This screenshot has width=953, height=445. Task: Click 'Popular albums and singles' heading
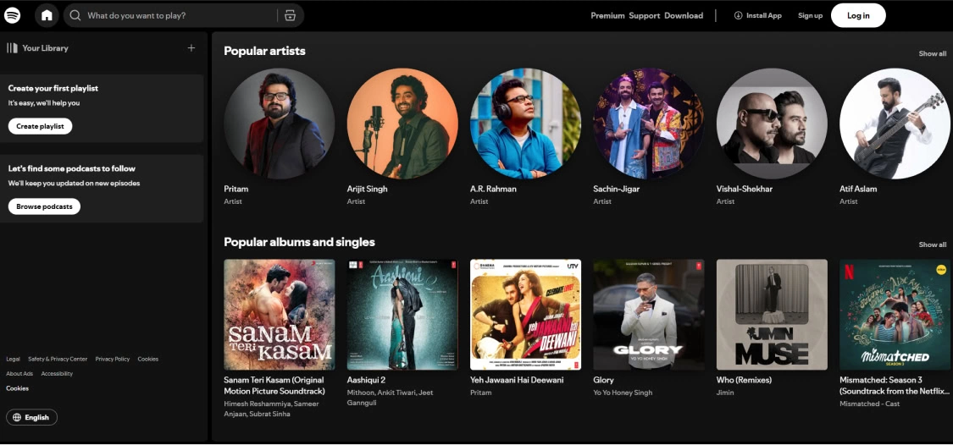[x=299, y=242]
